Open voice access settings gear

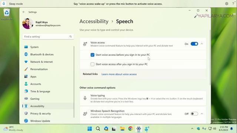click(227, 4)
